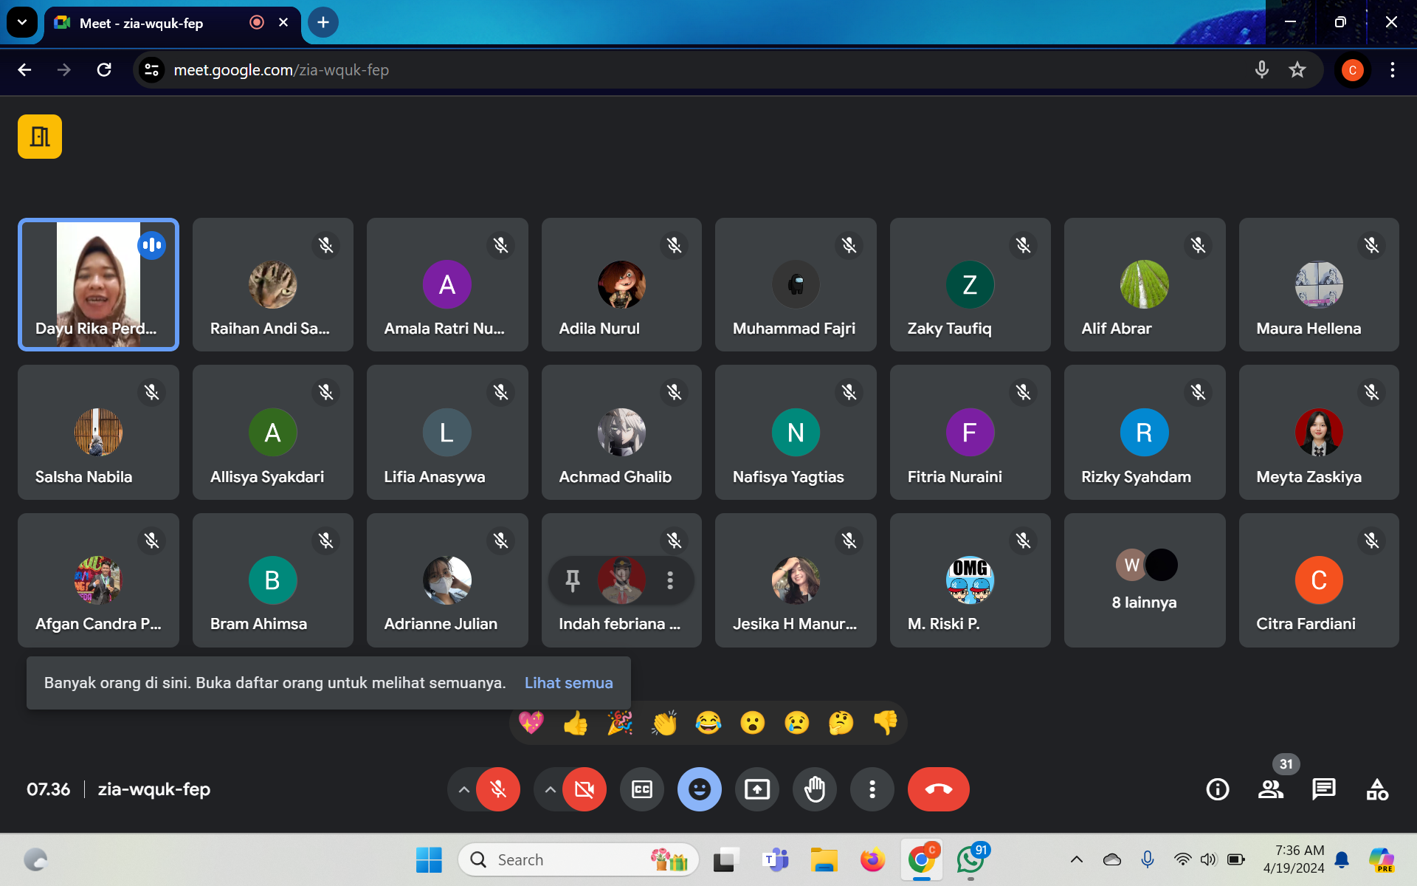Expand video settings arrow beside camera
Viewport: 1417px width, 886px height.
point(550,789)
